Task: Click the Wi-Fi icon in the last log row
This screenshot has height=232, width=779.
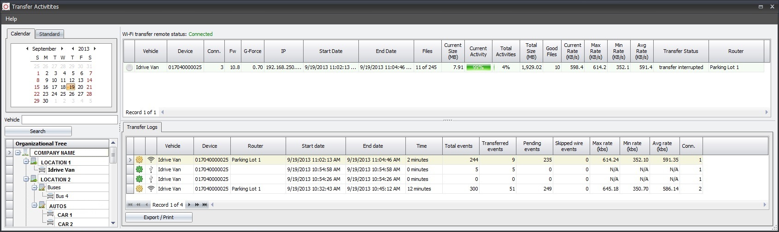Action: [x=151, y=189]
